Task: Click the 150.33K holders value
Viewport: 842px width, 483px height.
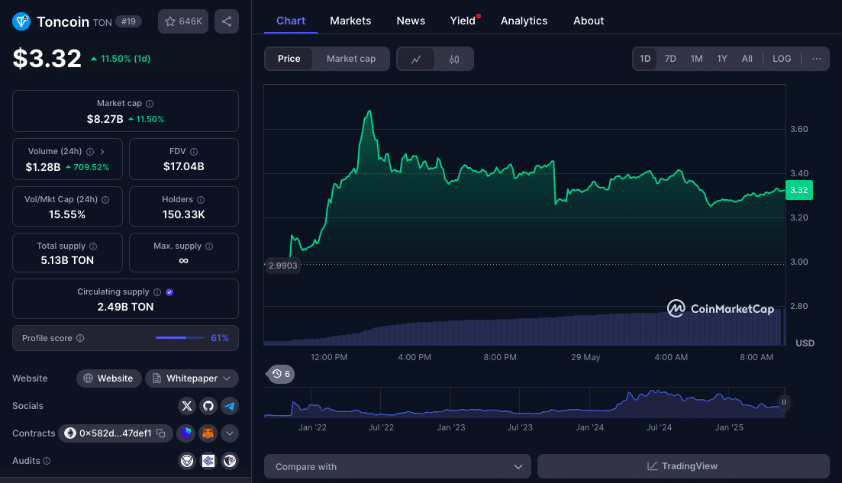Action: coord(184,214)
